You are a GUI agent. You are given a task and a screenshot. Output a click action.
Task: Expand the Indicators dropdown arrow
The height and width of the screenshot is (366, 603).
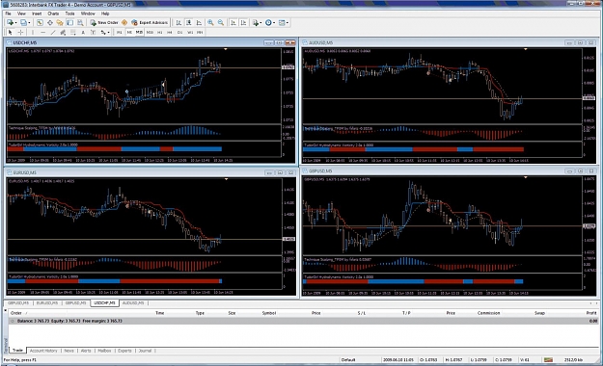coord(260,23)
